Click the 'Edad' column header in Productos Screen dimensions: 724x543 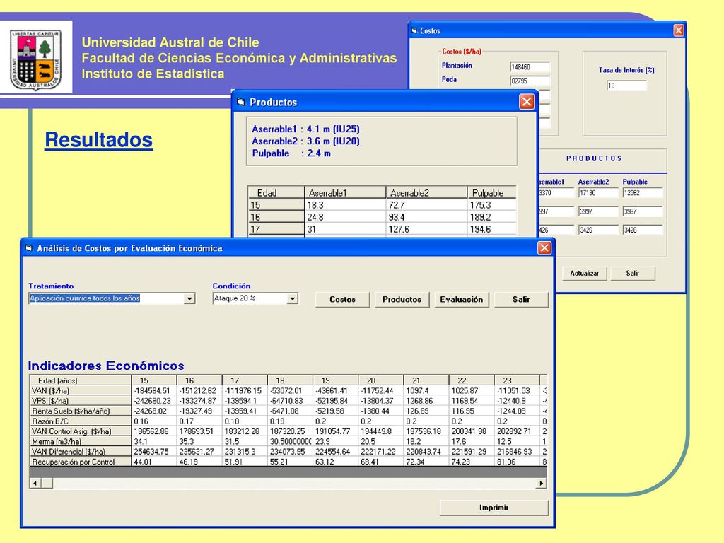pyautogui.click(x=276, y=192)
